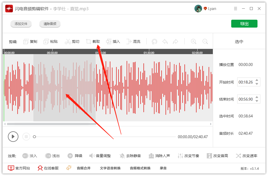The image size is (268, 176).
Task: Open Change Tempo (改变节奏)
Action: (x=188, y=156)
